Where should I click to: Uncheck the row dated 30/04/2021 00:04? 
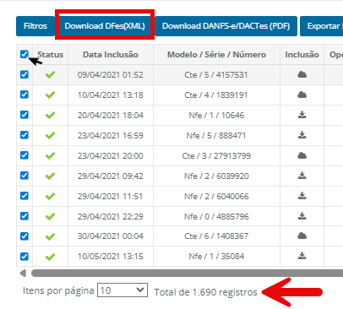24,236
